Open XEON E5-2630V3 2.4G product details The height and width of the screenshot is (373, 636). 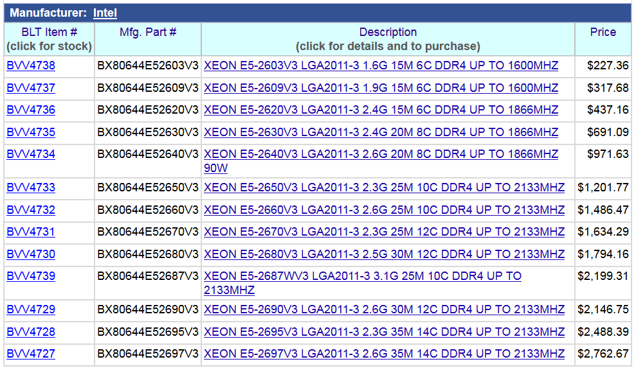381,132
